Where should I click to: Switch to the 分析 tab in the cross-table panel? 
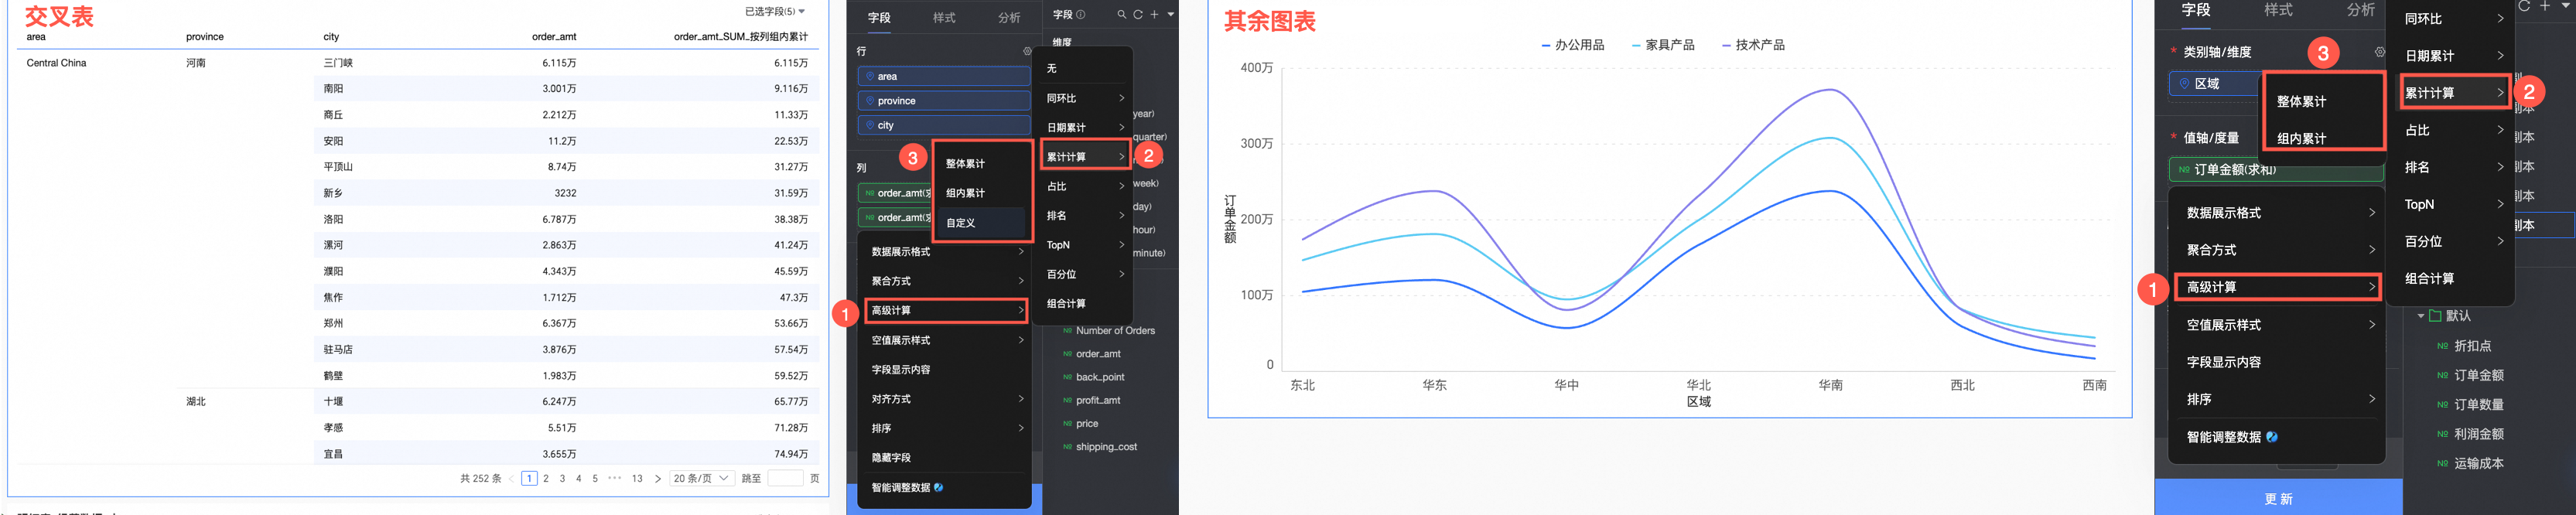point(1009,18)
